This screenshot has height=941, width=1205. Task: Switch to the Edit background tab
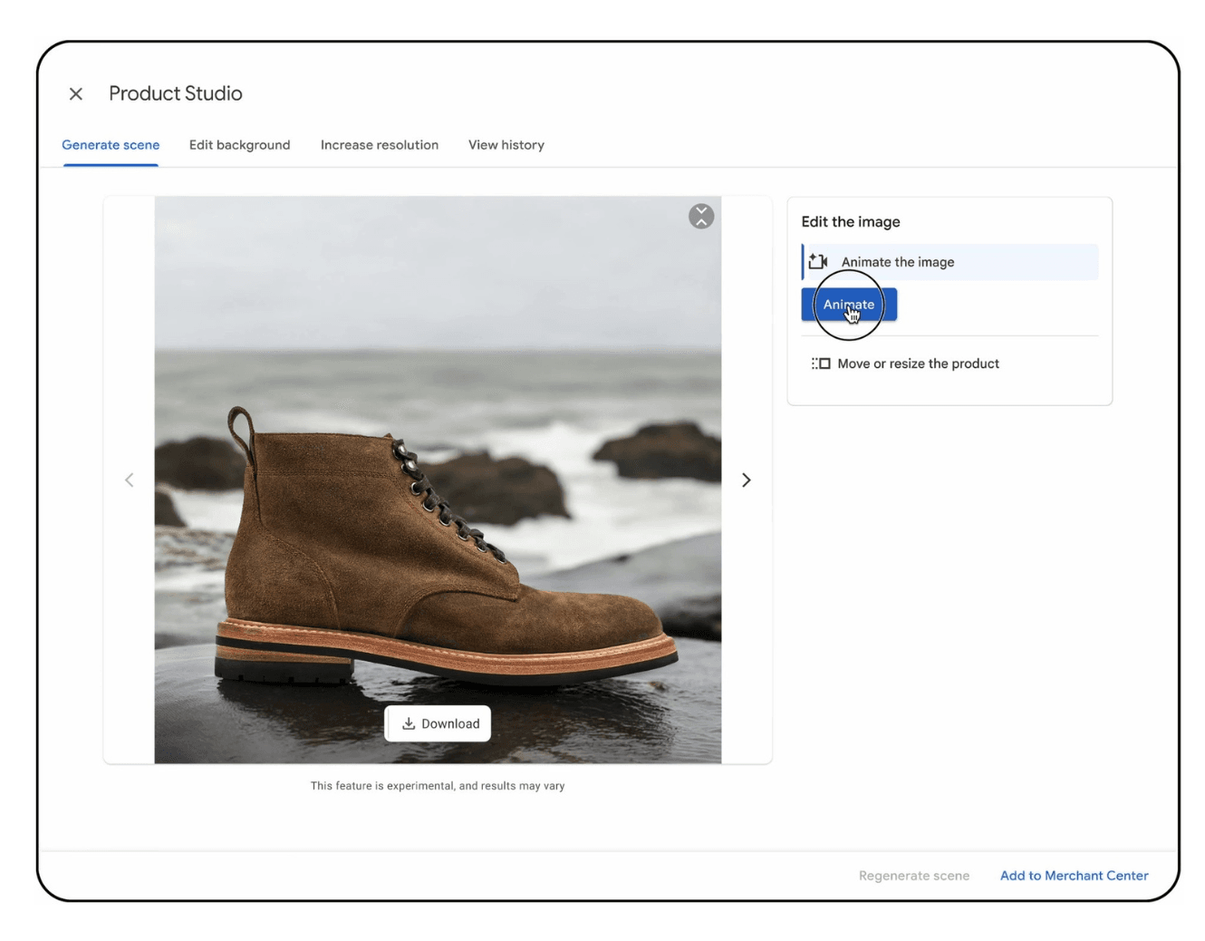point(239,144)
